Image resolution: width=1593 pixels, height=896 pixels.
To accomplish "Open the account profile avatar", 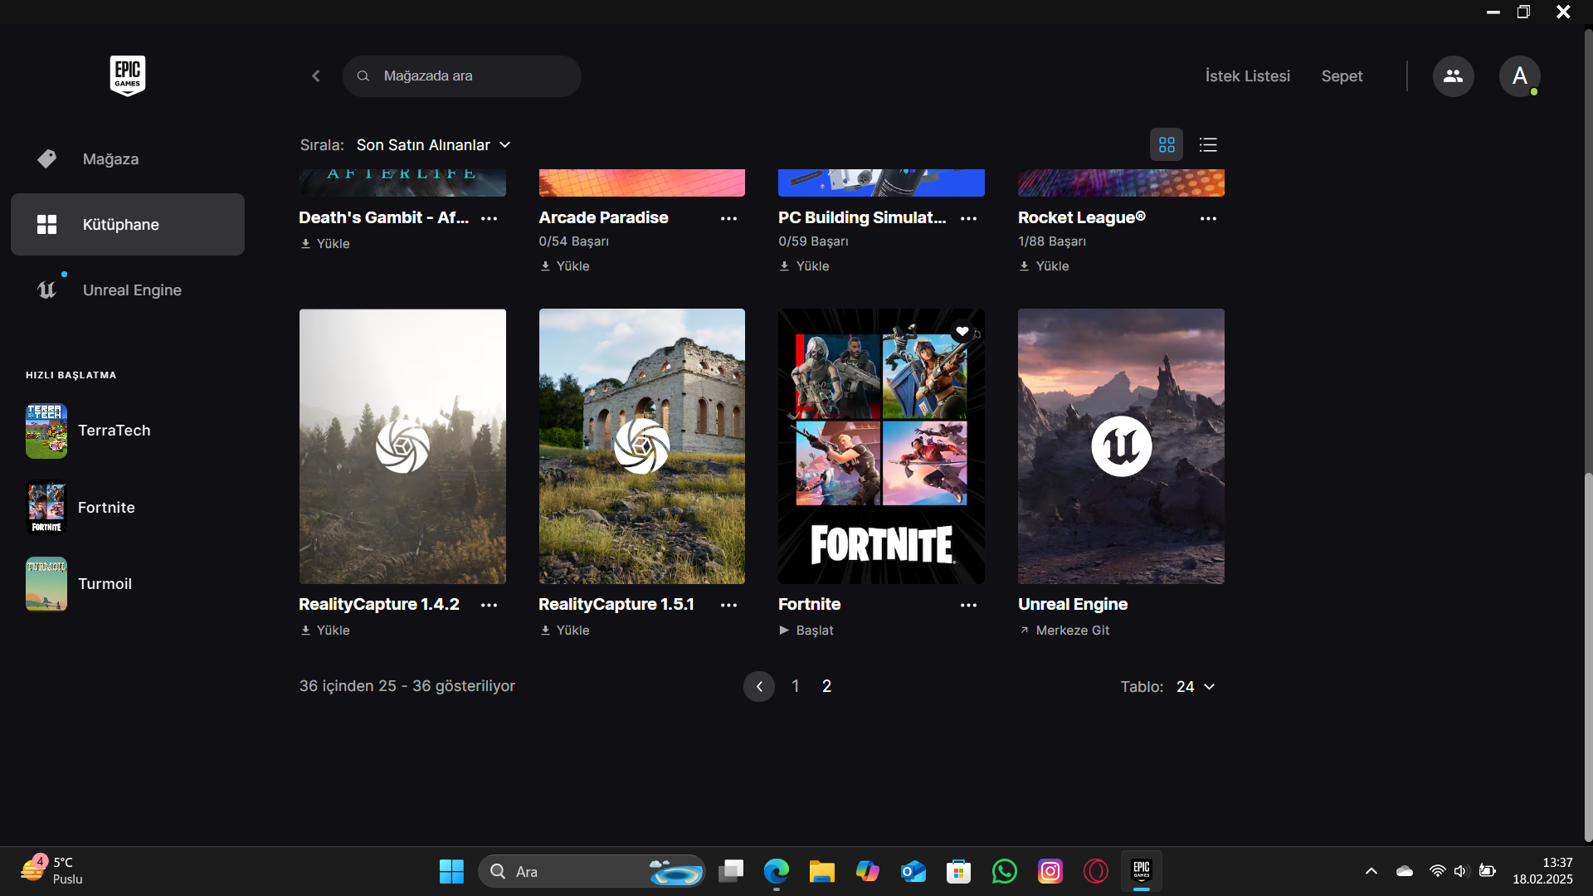I will pos(1519,76).
